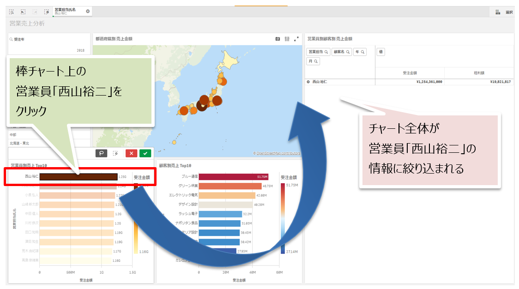Open the 月 dimension filter

tap(313, 61)
